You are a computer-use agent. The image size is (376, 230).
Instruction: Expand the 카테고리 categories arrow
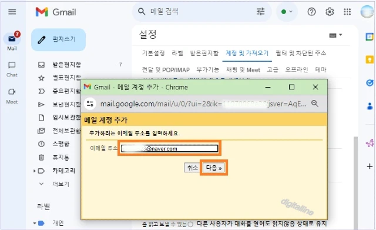point(34,171)
